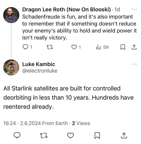Image resolution: width=141 pixels, height=144 pixels.
Task: Reply to Dragon Lee Roth's post
Action: click(27, 47)
